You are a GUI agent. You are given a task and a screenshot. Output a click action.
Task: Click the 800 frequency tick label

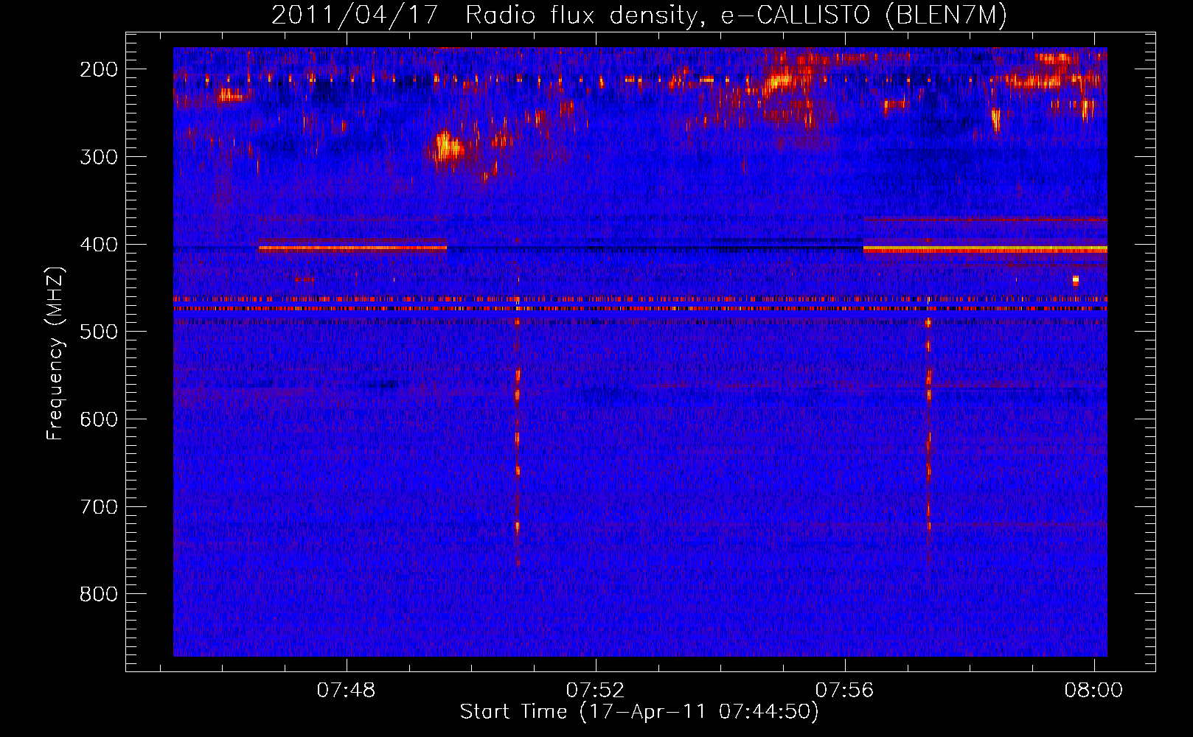99,594
